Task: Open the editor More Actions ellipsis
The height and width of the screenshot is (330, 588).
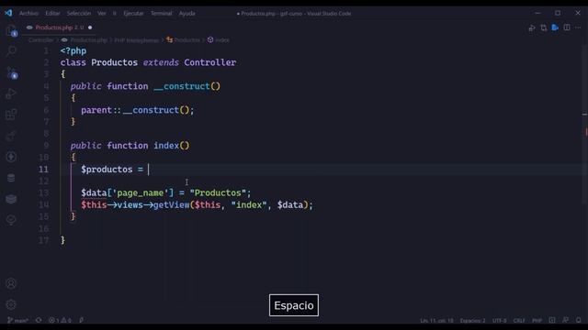Action: click(x=578, y=27)
